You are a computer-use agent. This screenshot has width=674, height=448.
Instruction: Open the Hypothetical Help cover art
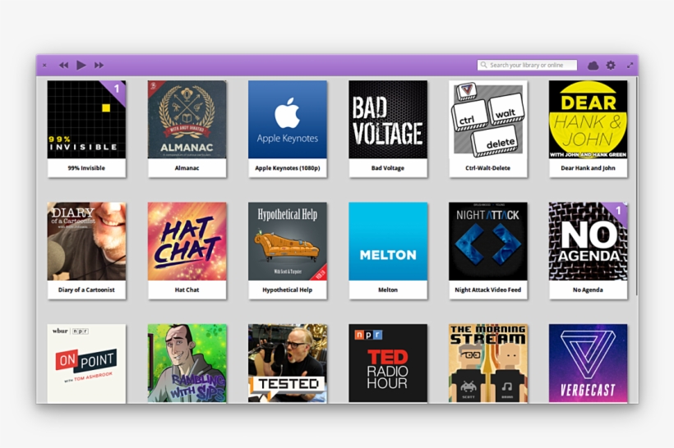[x=288, y=241]
